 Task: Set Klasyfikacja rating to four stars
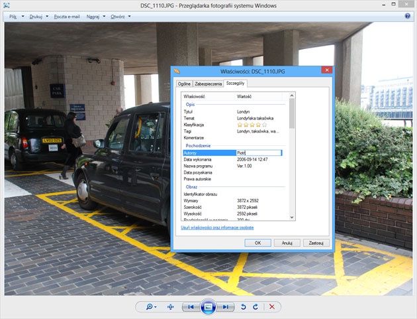(x=258, y=125)
